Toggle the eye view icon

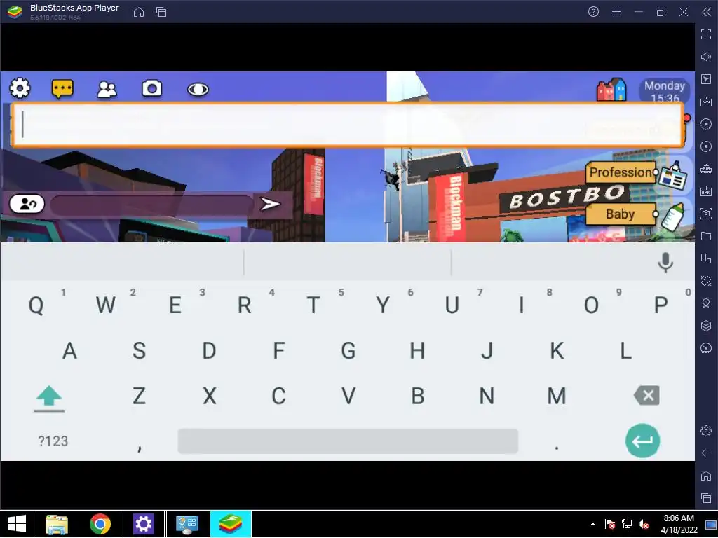198,89
